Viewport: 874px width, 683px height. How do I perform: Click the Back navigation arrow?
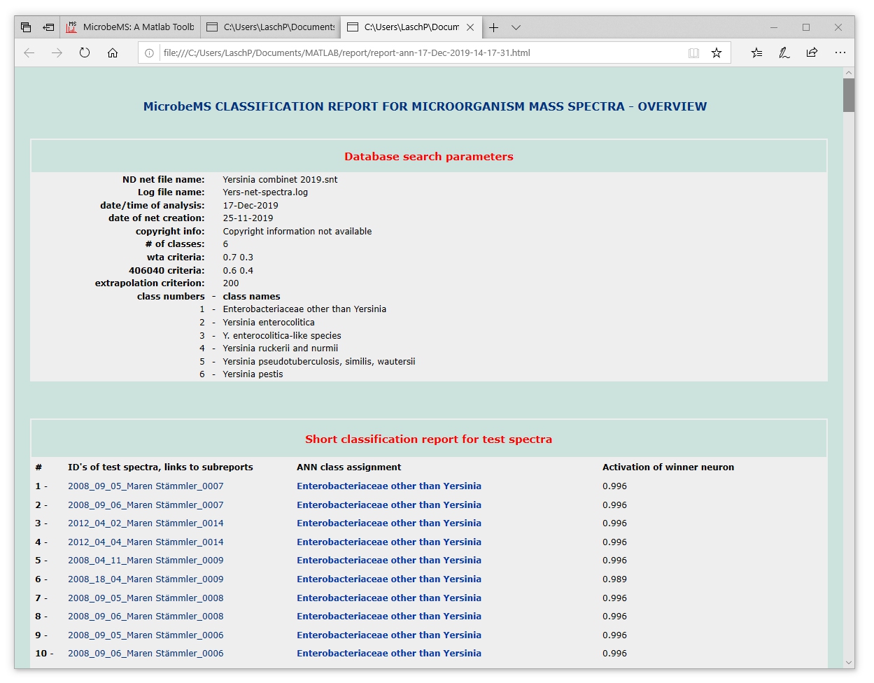click(29, 52)
